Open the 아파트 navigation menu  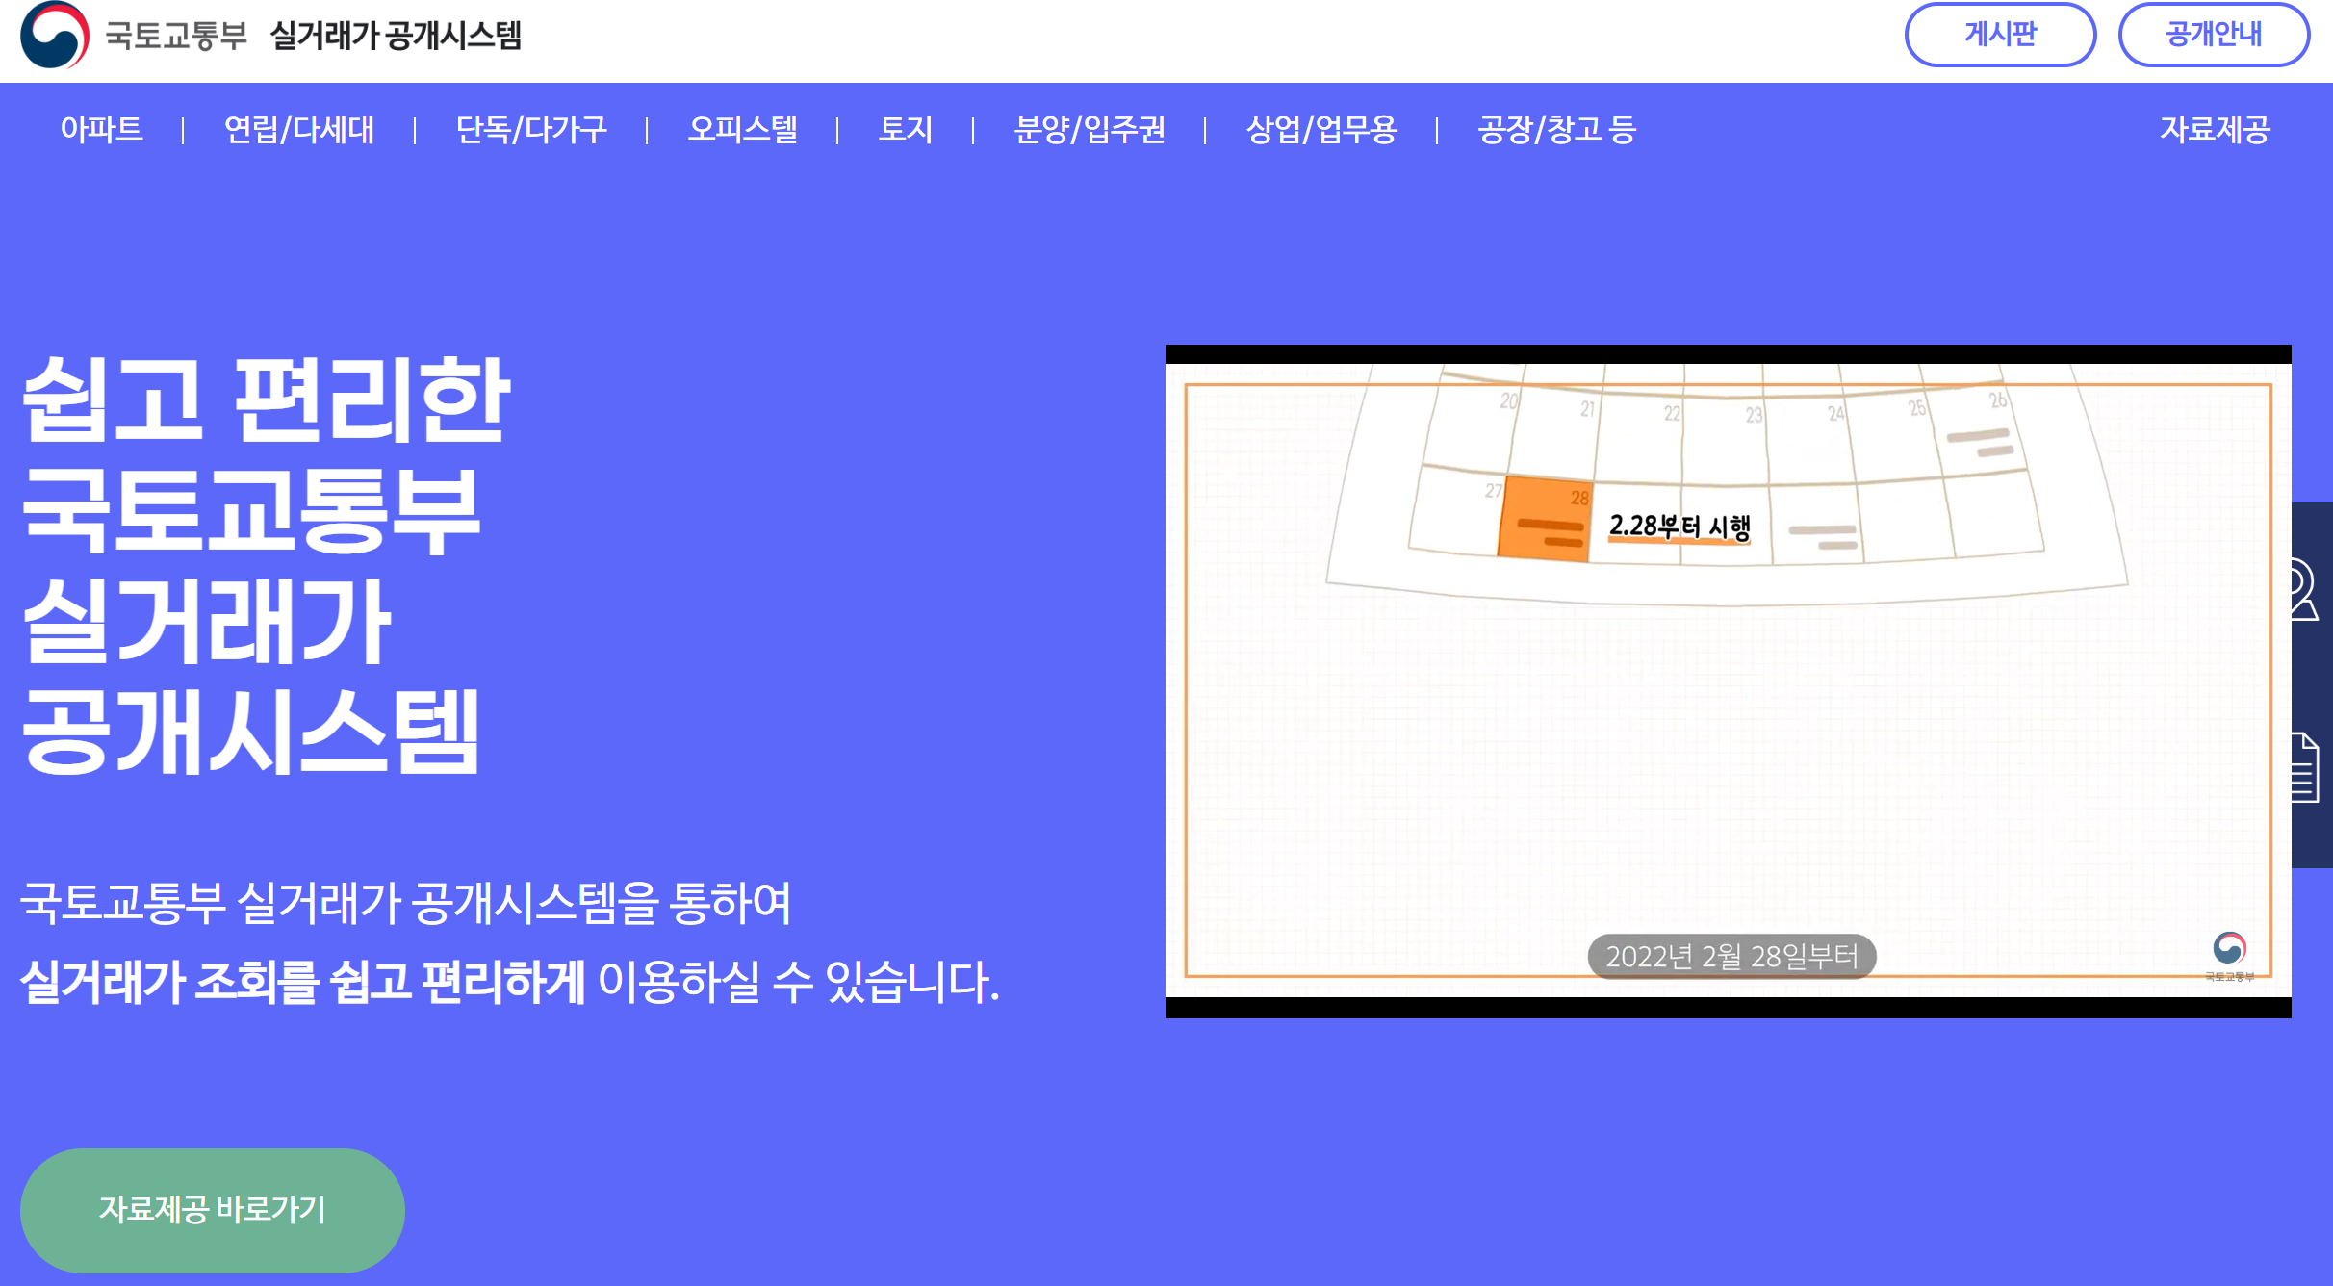[102, 131]
